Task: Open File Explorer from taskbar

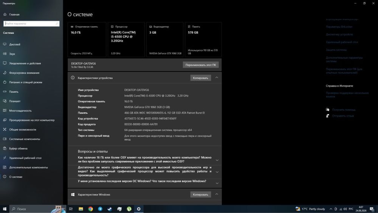Action: pos(81,209)
